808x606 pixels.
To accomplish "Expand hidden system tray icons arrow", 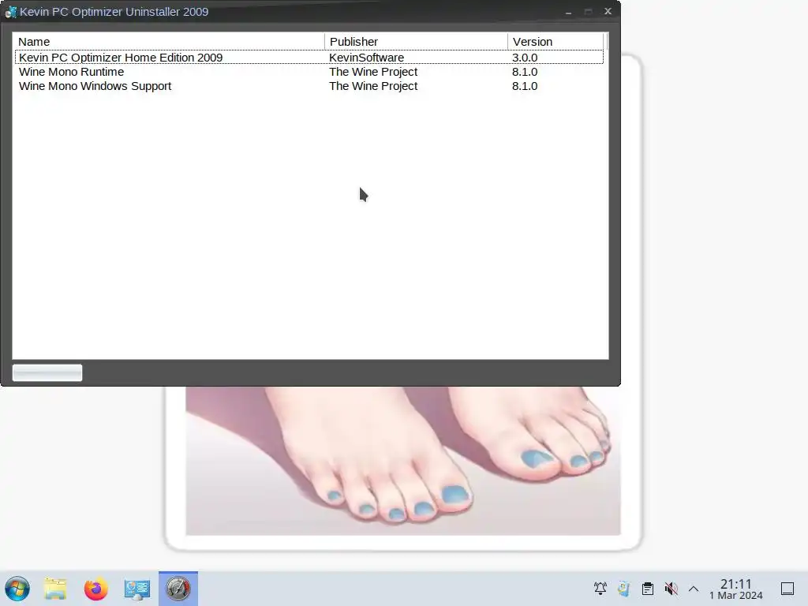I will pos(694,589).
